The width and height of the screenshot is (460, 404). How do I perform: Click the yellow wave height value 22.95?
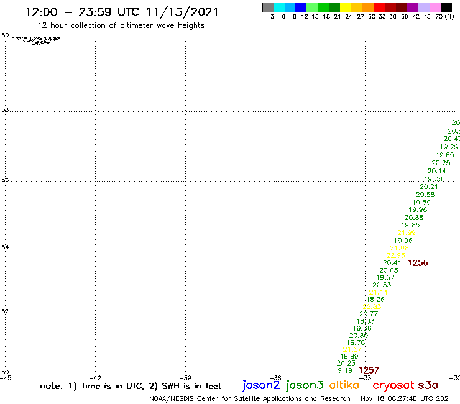[x=396, y=255]
